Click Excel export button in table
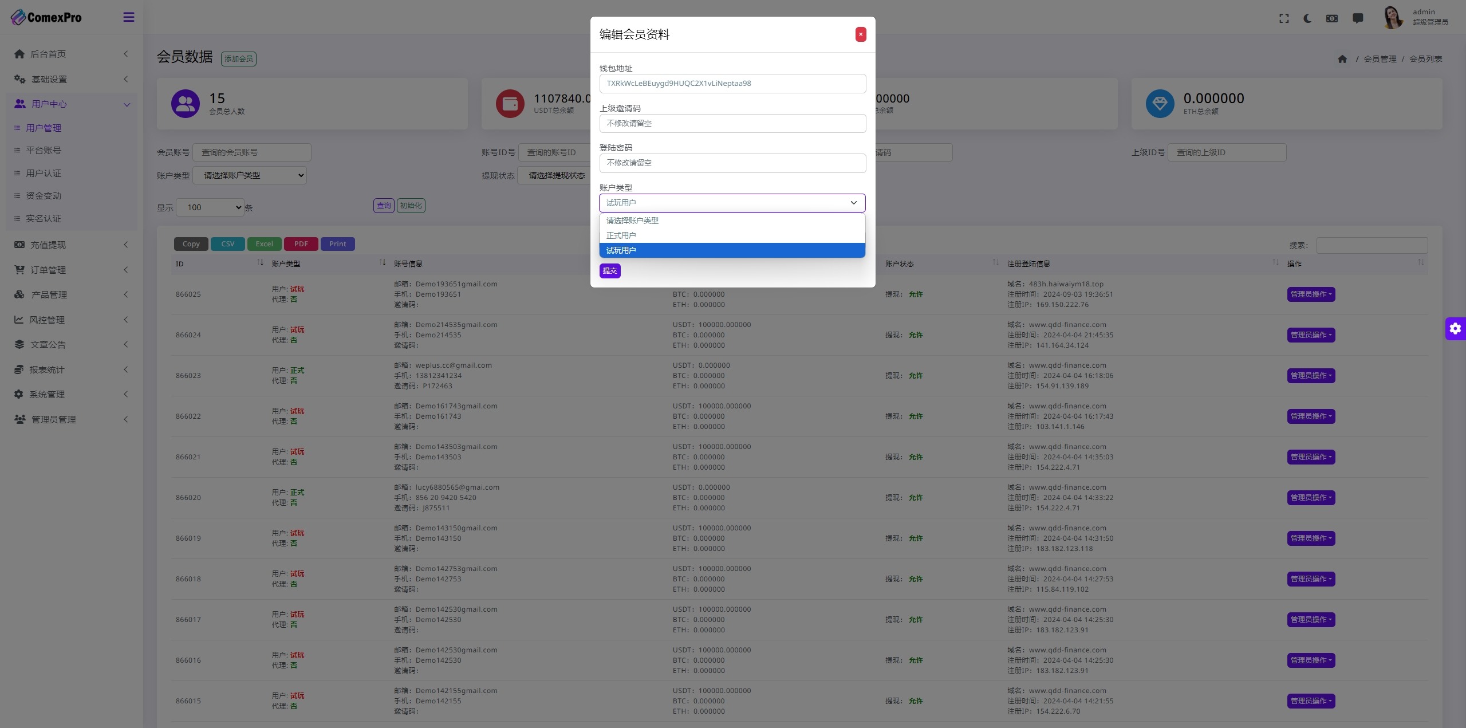 point(263,244)
